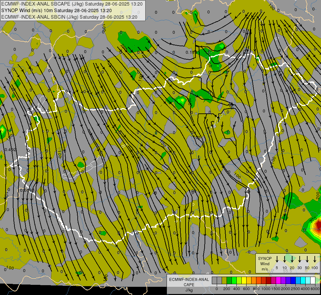Click the 1500 tick label in CAPE legend
The image size is (321, 295).
(276, 289)
